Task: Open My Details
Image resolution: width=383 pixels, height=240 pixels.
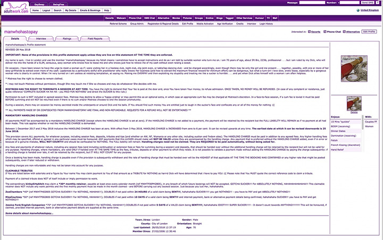Action: pos(71,11)
